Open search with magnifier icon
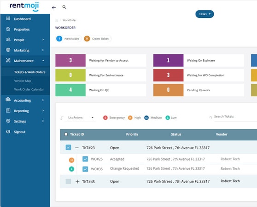The image size is (257, 207). click(x=64, y=7)
